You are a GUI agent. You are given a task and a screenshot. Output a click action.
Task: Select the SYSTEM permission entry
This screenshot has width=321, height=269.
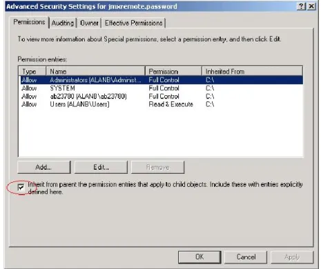click(161, 88)
